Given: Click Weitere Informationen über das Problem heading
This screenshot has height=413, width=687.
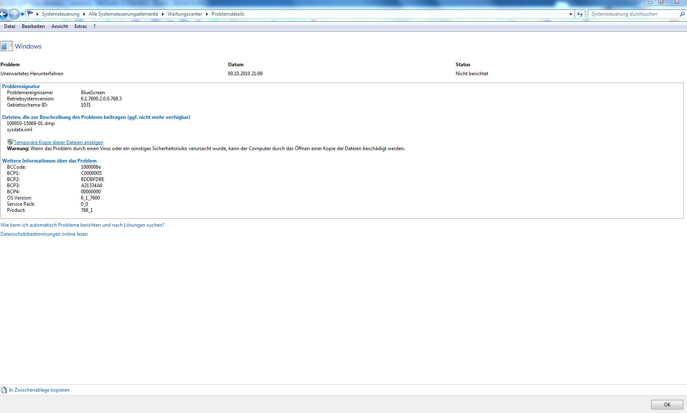Looking at the screenshot, I should pyautogui.click(x=49, y=161).
